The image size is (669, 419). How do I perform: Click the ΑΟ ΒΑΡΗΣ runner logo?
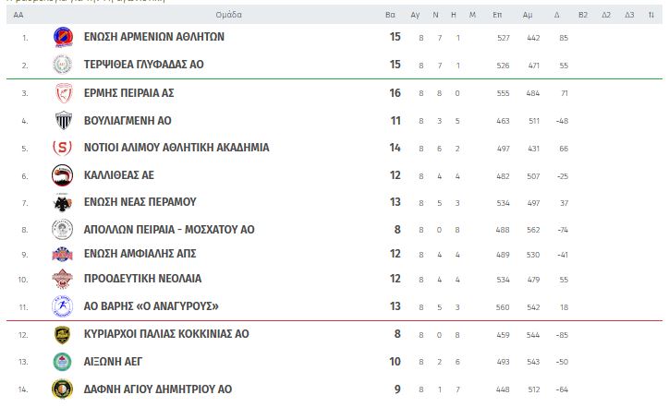point(62,306)
